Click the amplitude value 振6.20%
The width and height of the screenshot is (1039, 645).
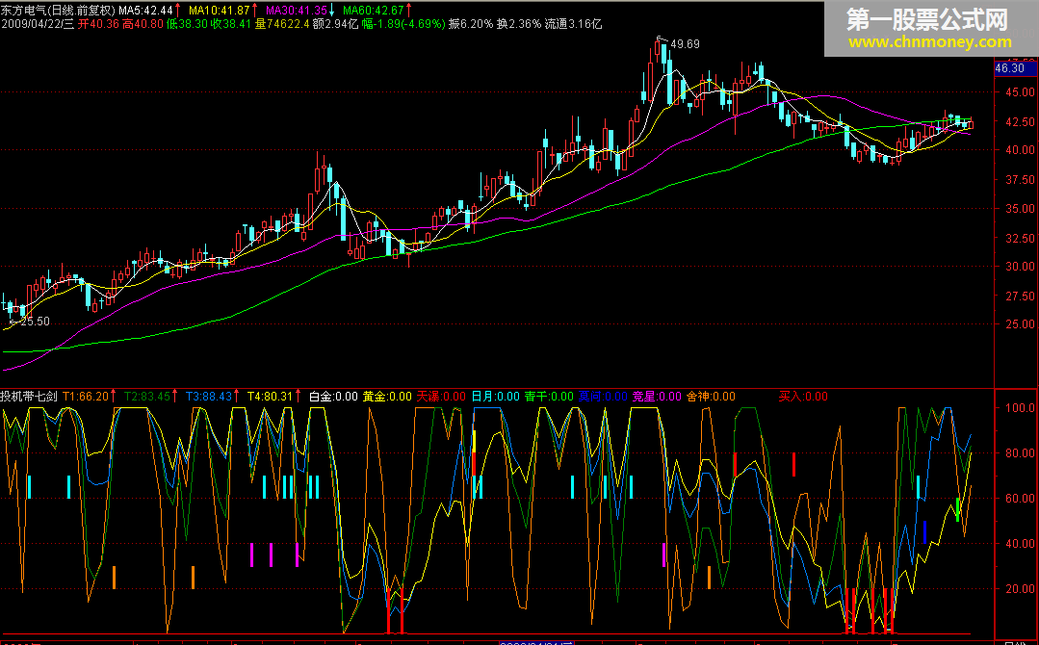(471, 24)
